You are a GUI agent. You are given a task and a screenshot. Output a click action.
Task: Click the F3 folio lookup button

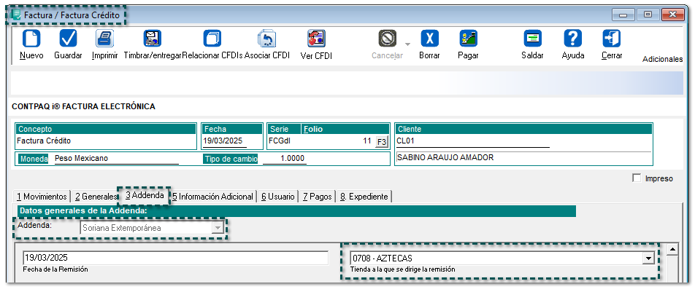point(381,142)
